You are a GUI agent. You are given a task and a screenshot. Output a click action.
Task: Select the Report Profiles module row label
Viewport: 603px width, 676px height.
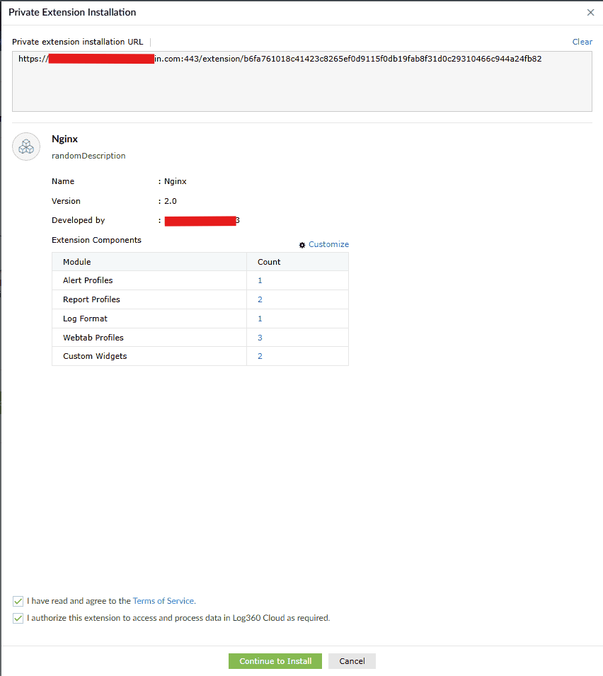point(91,299)
